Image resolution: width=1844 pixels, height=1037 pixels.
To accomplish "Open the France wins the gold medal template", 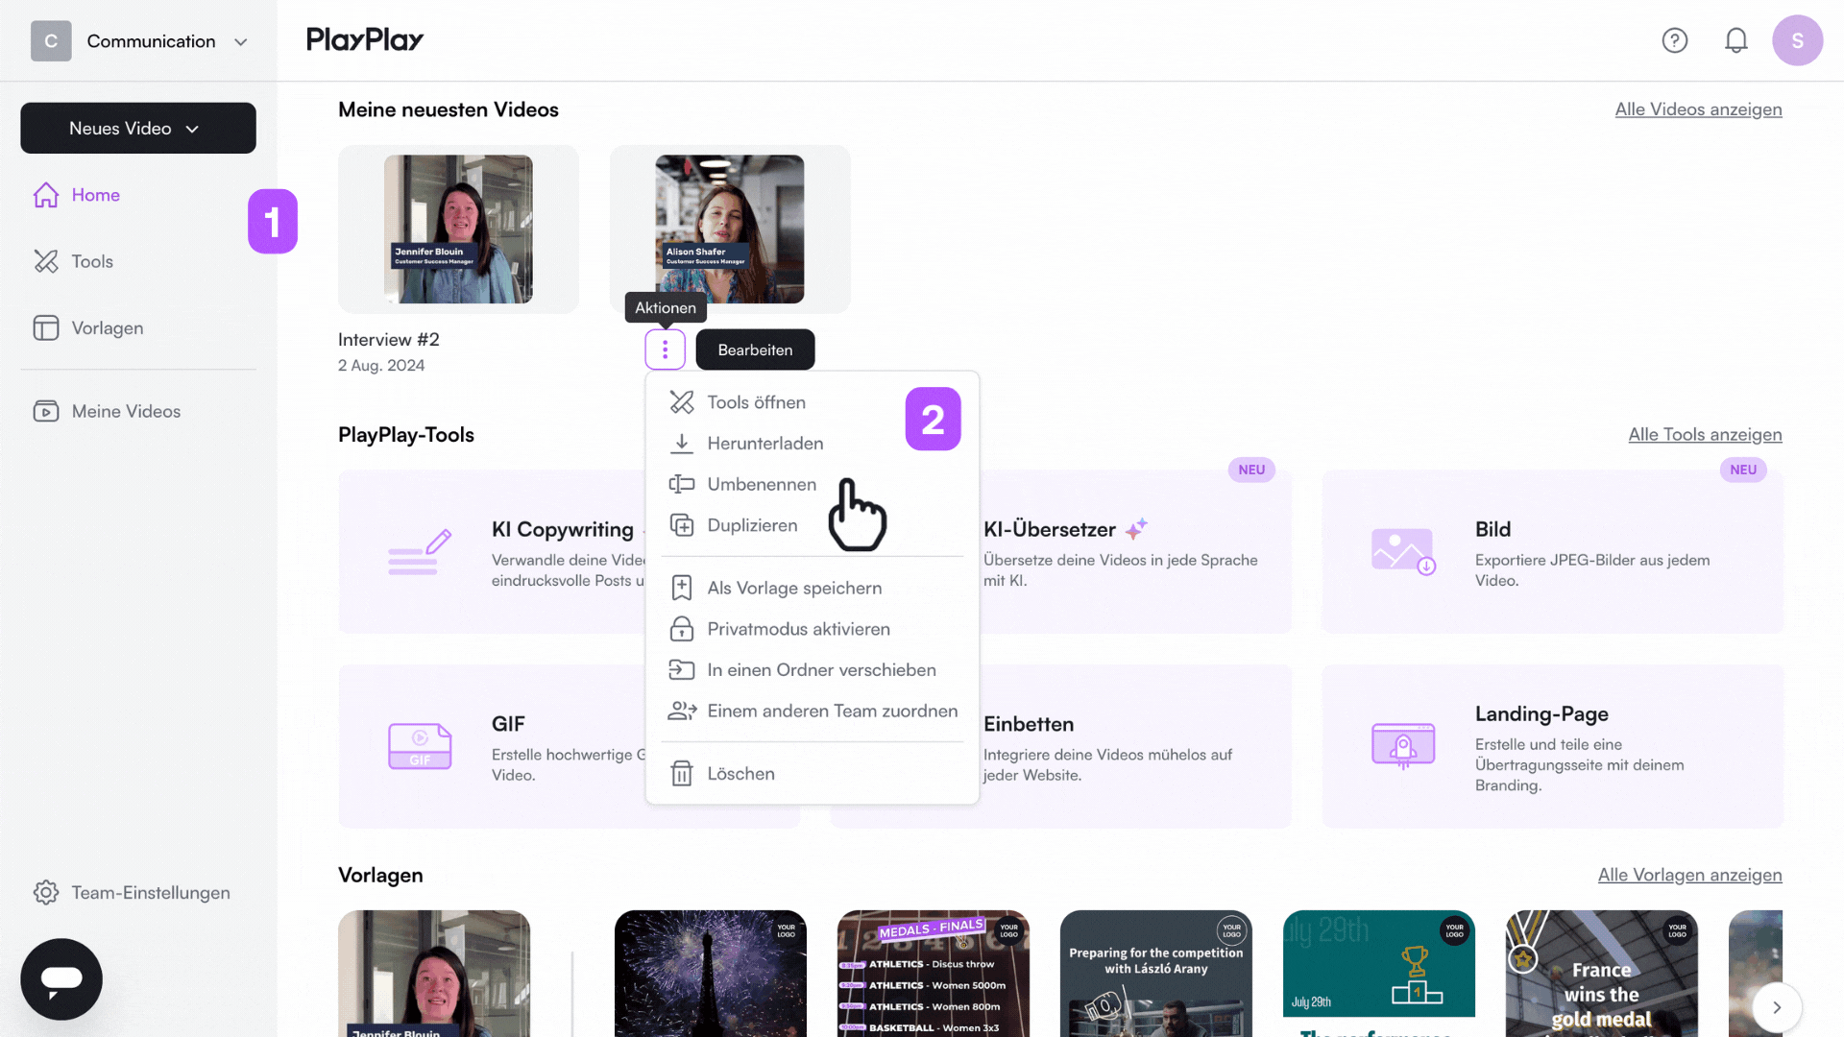I will (x=1602, y=974).
